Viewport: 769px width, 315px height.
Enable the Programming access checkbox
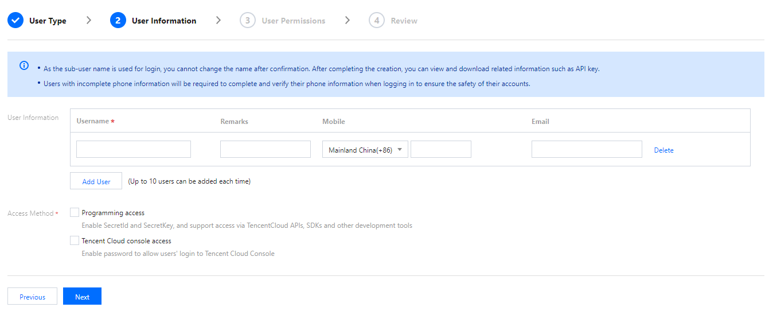75,212
